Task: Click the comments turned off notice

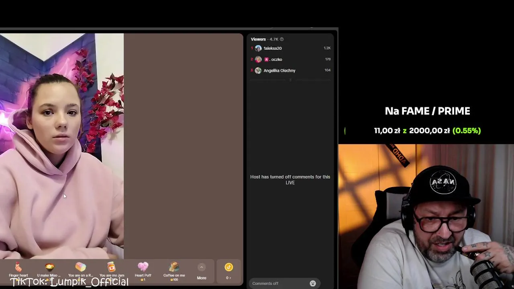Action: click(x=290, y=180)
